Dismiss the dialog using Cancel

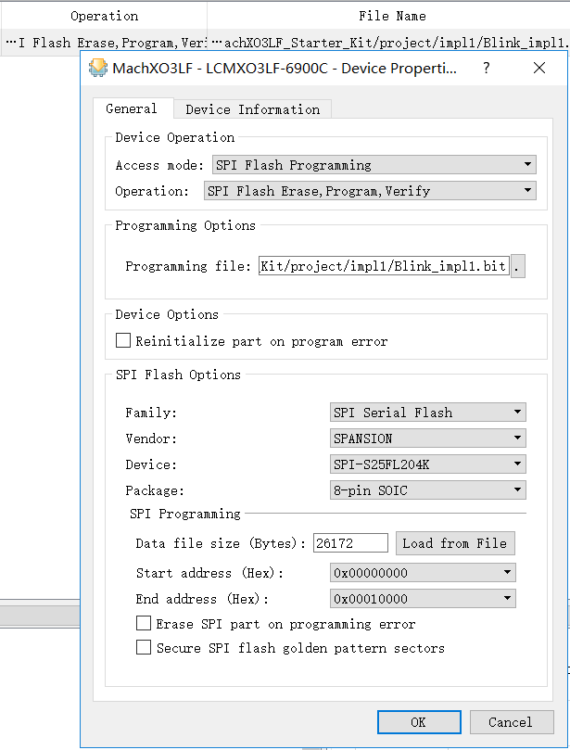pos(512,721)
